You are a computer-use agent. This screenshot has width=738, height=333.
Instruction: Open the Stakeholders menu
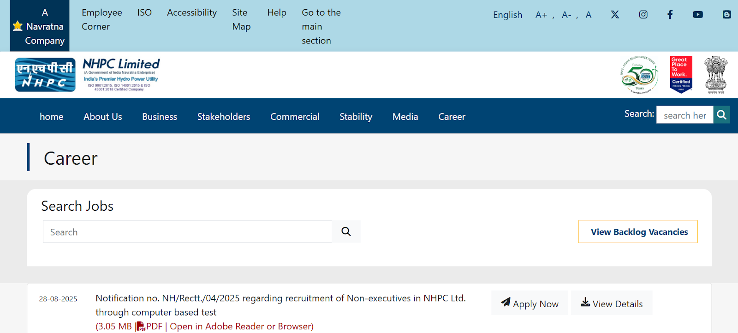[224, 117]
